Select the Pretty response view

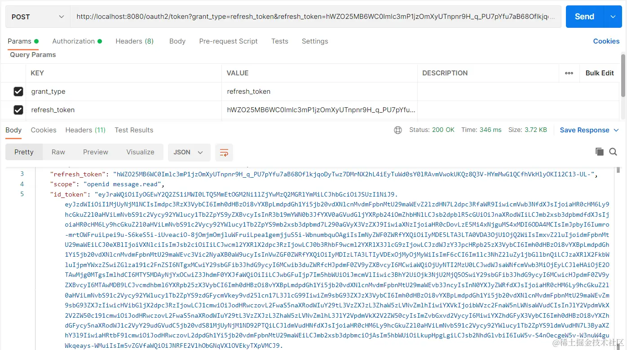[24, 152]
